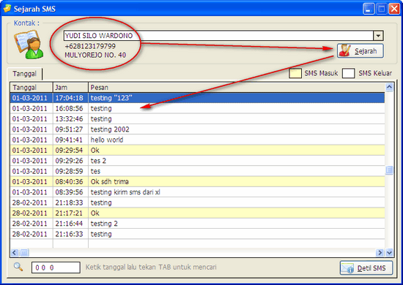The image size is (403, 285).
Task: Open history with the Sejarah button
Action: pos(361,50)
